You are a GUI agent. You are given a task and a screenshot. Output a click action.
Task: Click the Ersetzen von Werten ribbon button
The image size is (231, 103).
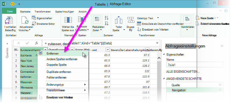(x=153, y=29)
